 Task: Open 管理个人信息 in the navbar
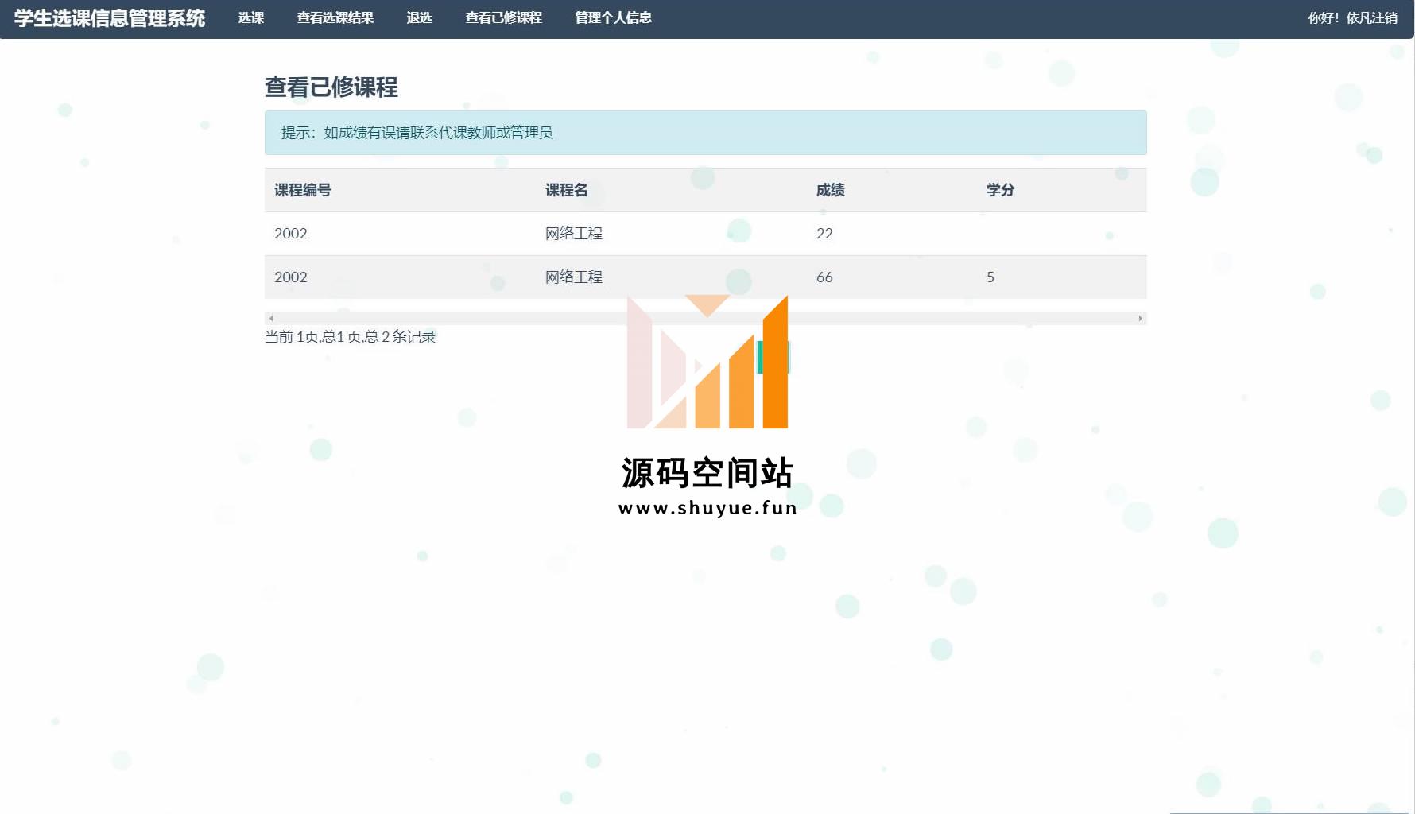(614, 17)
